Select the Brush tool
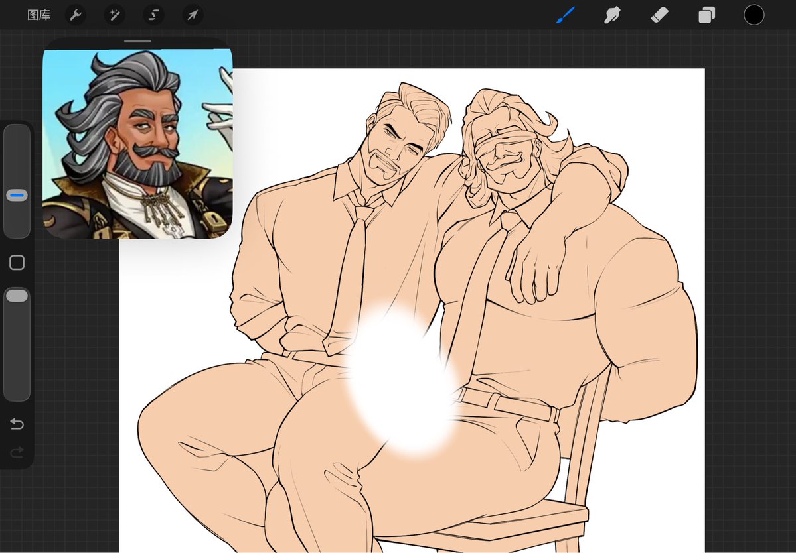796x553 pixels. (x=566, y=15)
